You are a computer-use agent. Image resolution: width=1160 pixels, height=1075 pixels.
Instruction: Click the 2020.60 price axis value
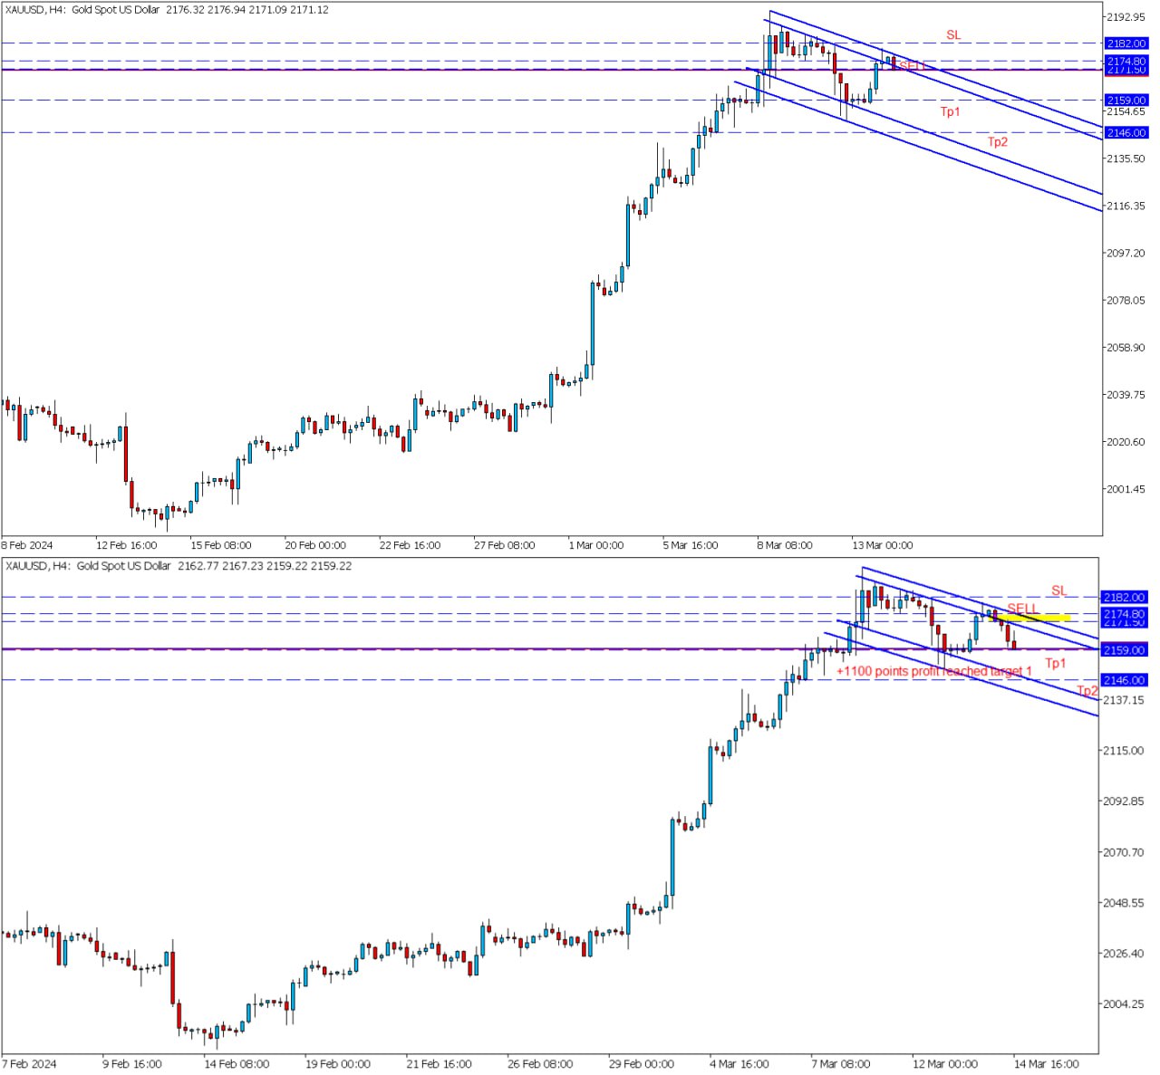click(1126, 441)
